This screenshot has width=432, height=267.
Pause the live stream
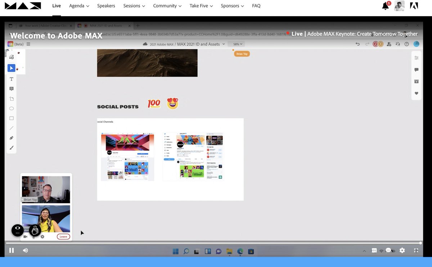point(12,250)
